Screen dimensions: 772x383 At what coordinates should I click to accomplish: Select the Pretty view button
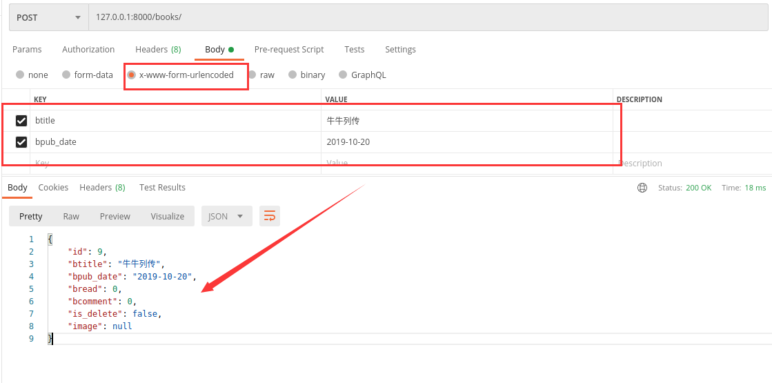30,216
